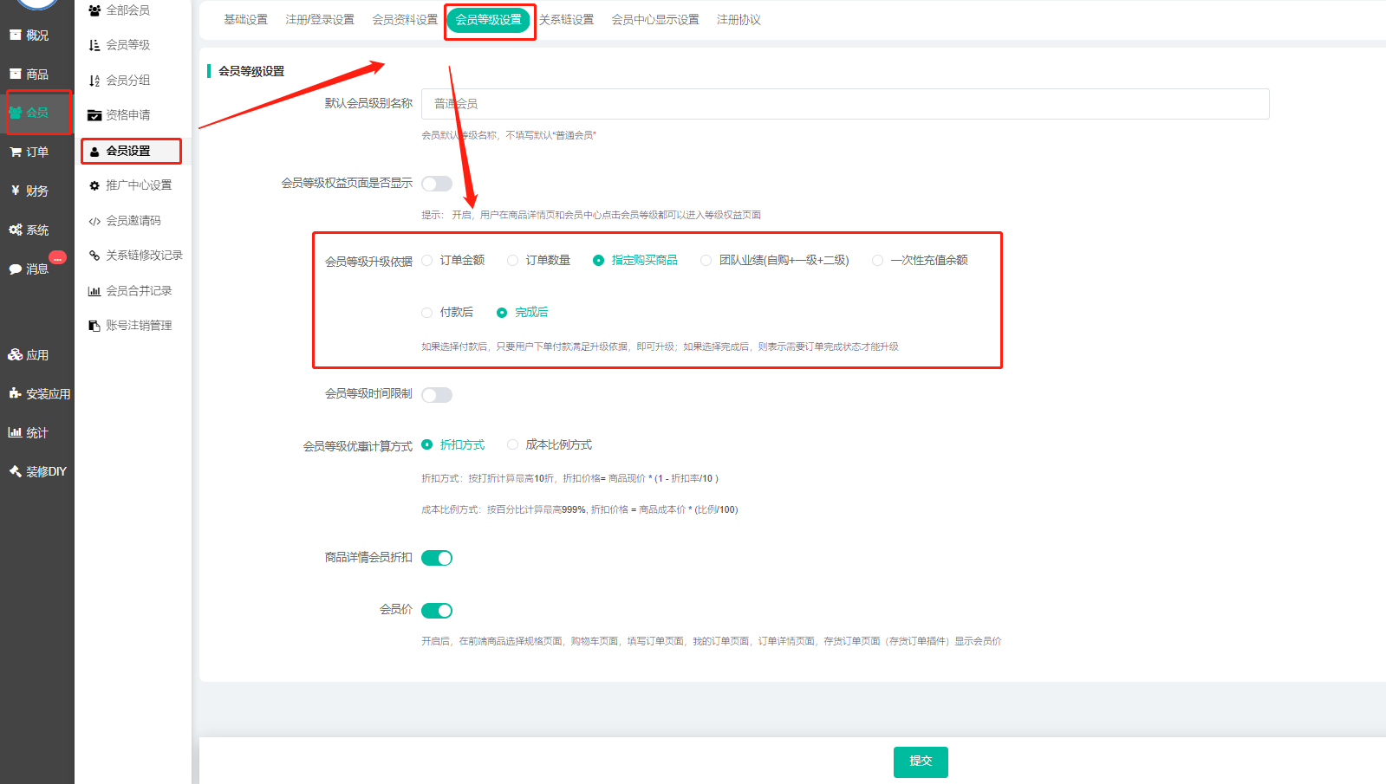
Task: Open the 注册协议 tab
Action: (x=739, y=20)
